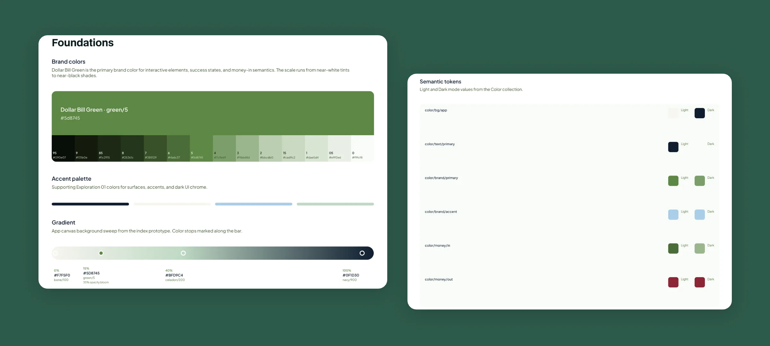Select the green/8 swatch #25361c

tap(132, 148)
